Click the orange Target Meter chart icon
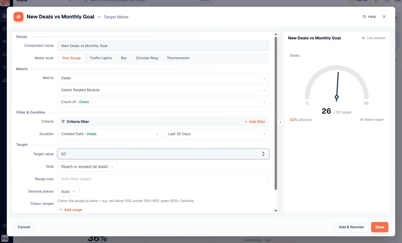Screen dimensions: 402x243 tap(18, 17)
